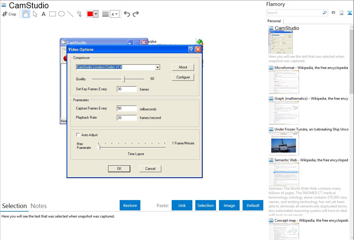Click the Configure codec button

183,77
